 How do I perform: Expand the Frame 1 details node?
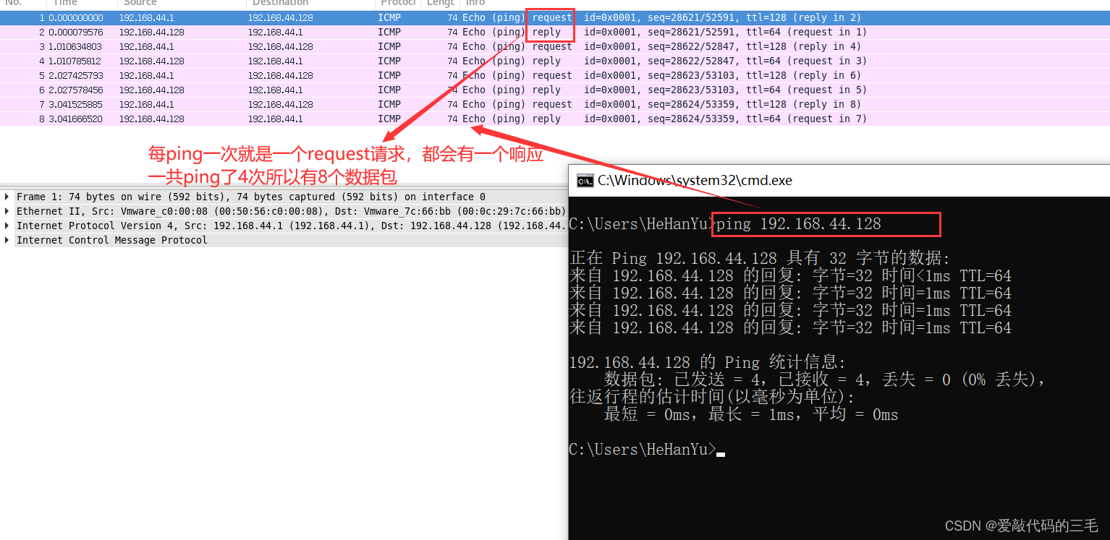[x=7, y=197]
